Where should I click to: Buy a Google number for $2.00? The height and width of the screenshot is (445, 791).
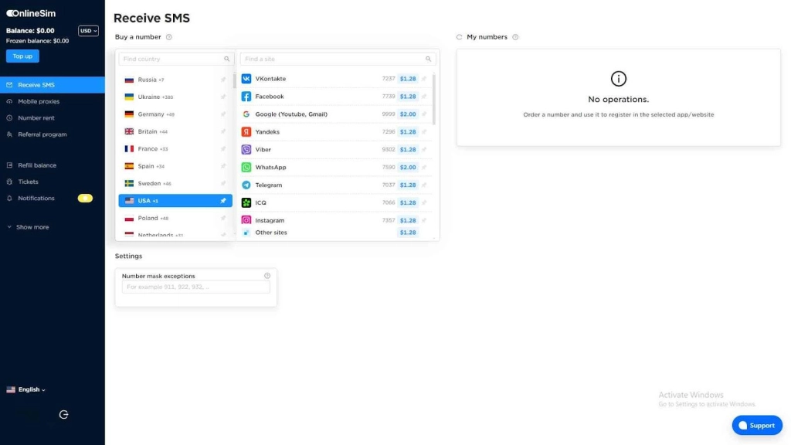click(x=408, y=114)
